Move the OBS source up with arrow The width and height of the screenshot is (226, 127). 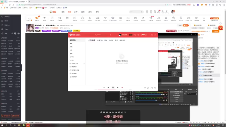pos(129,102)
